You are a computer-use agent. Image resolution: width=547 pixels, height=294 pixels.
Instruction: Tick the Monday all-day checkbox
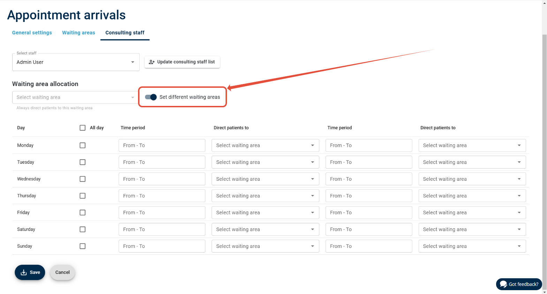click(83, 145)
